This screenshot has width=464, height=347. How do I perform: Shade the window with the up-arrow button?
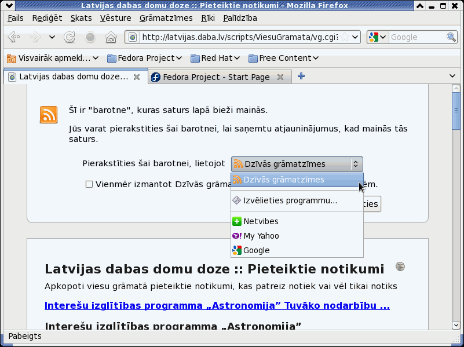(419, 5)
